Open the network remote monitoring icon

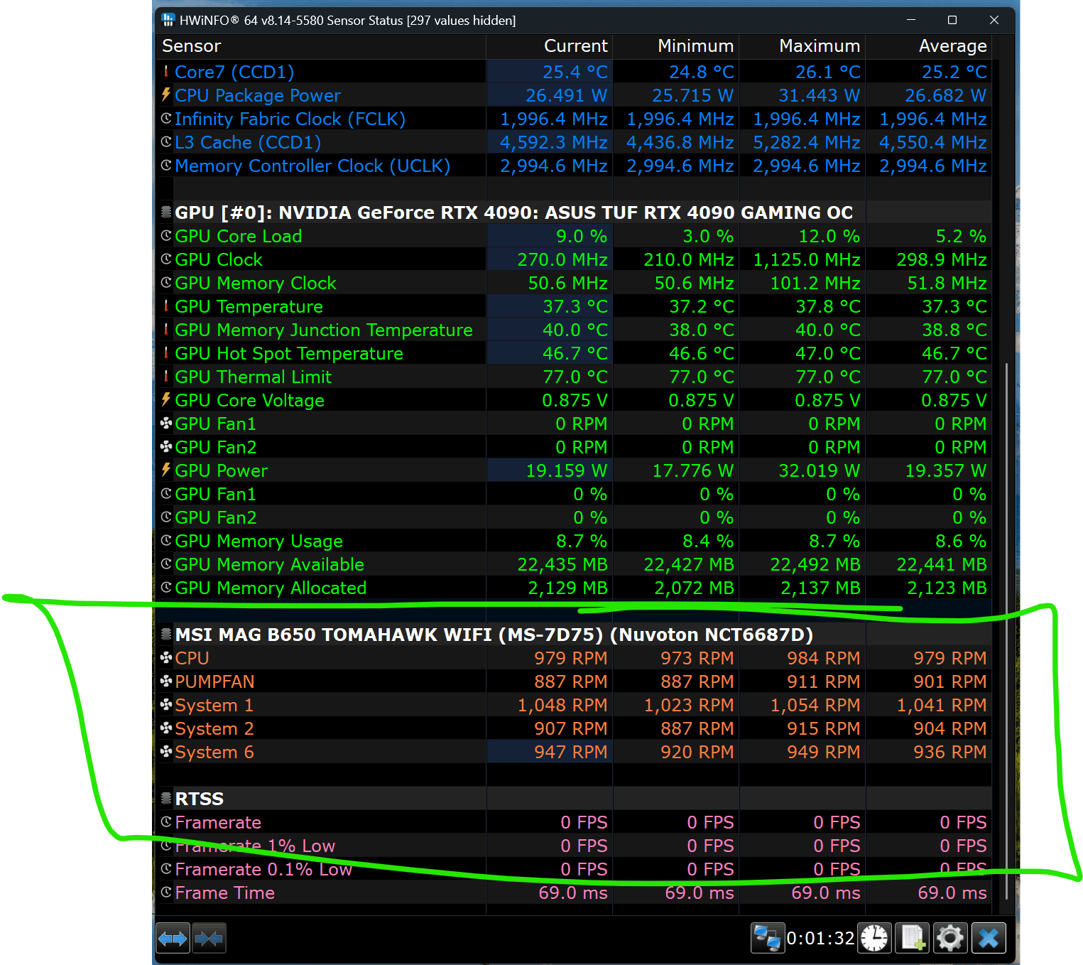[x=768, y=939]
